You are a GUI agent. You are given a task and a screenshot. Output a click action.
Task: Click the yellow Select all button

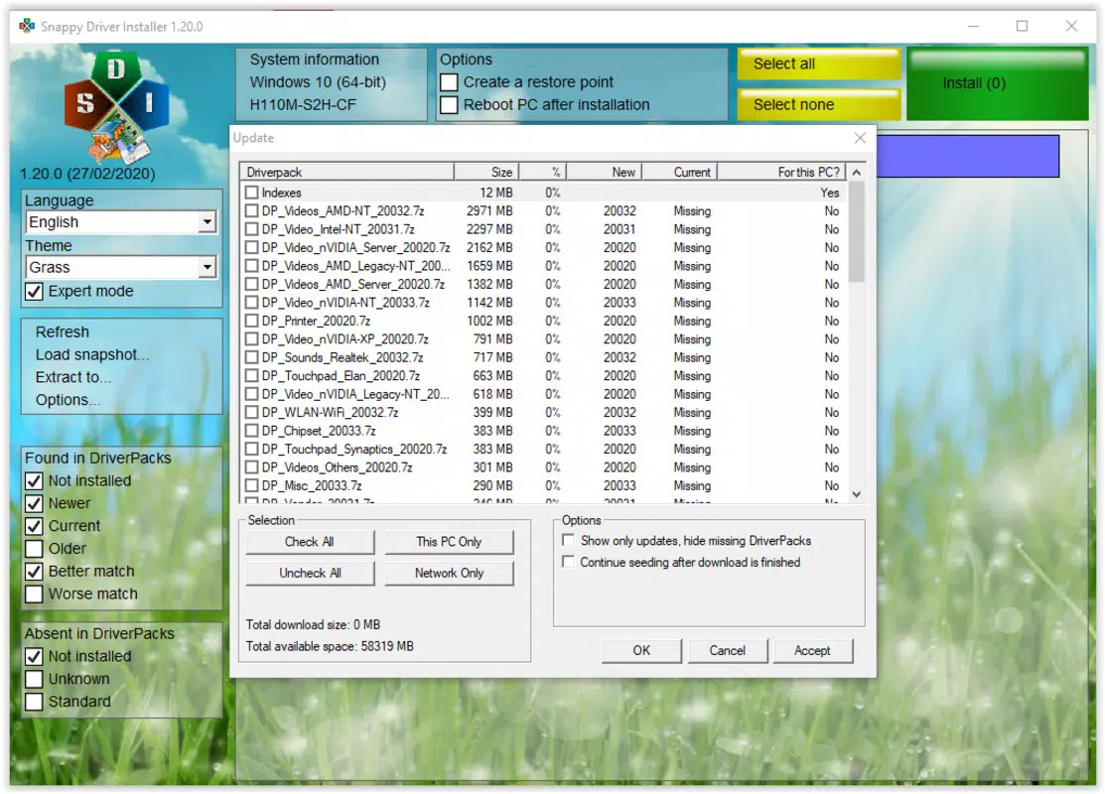click(x=819, y=65)
